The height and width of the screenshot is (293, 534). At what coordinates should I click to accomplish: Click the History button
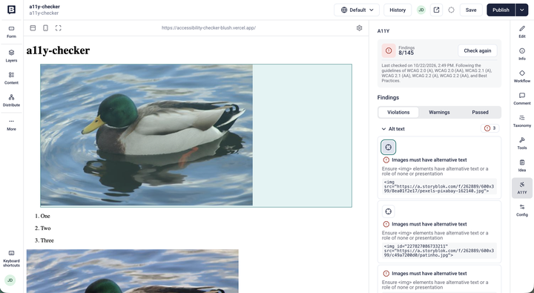[398, 10]
